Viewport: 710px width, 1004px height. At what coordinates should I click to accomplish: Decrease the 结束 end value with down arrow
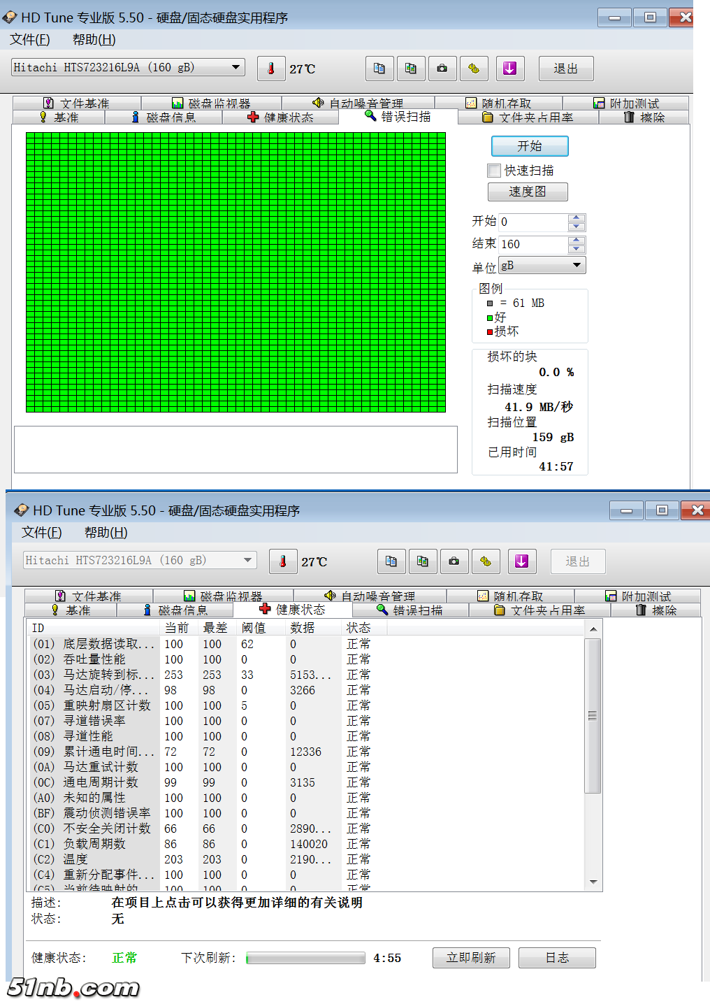tap(577, 249)
